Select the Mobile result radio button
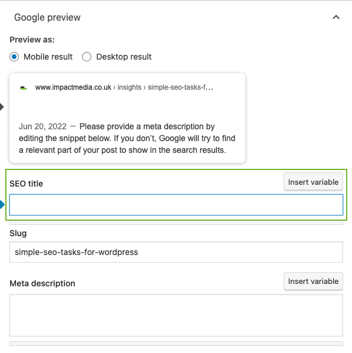Image resolution: width=352 pixels, height=353 pixels. click(14, 57)
